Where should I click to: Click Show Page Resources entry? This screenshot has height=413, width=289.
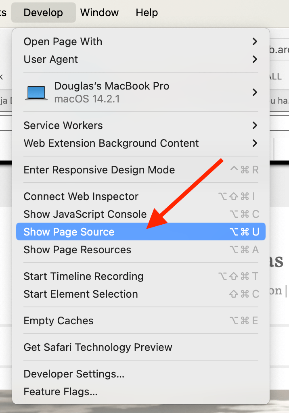point(77,250)
